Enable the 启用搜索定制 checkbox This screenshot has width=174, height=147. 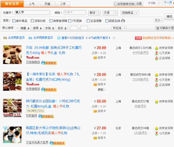tap(116, 4)
